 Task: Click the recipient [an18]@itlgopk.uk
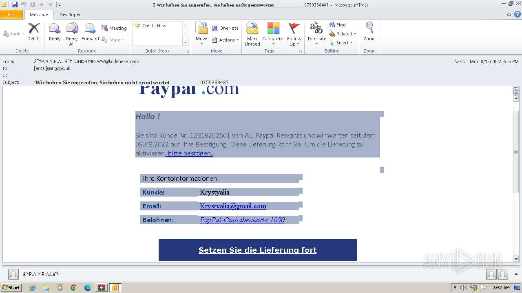(52, 68)
